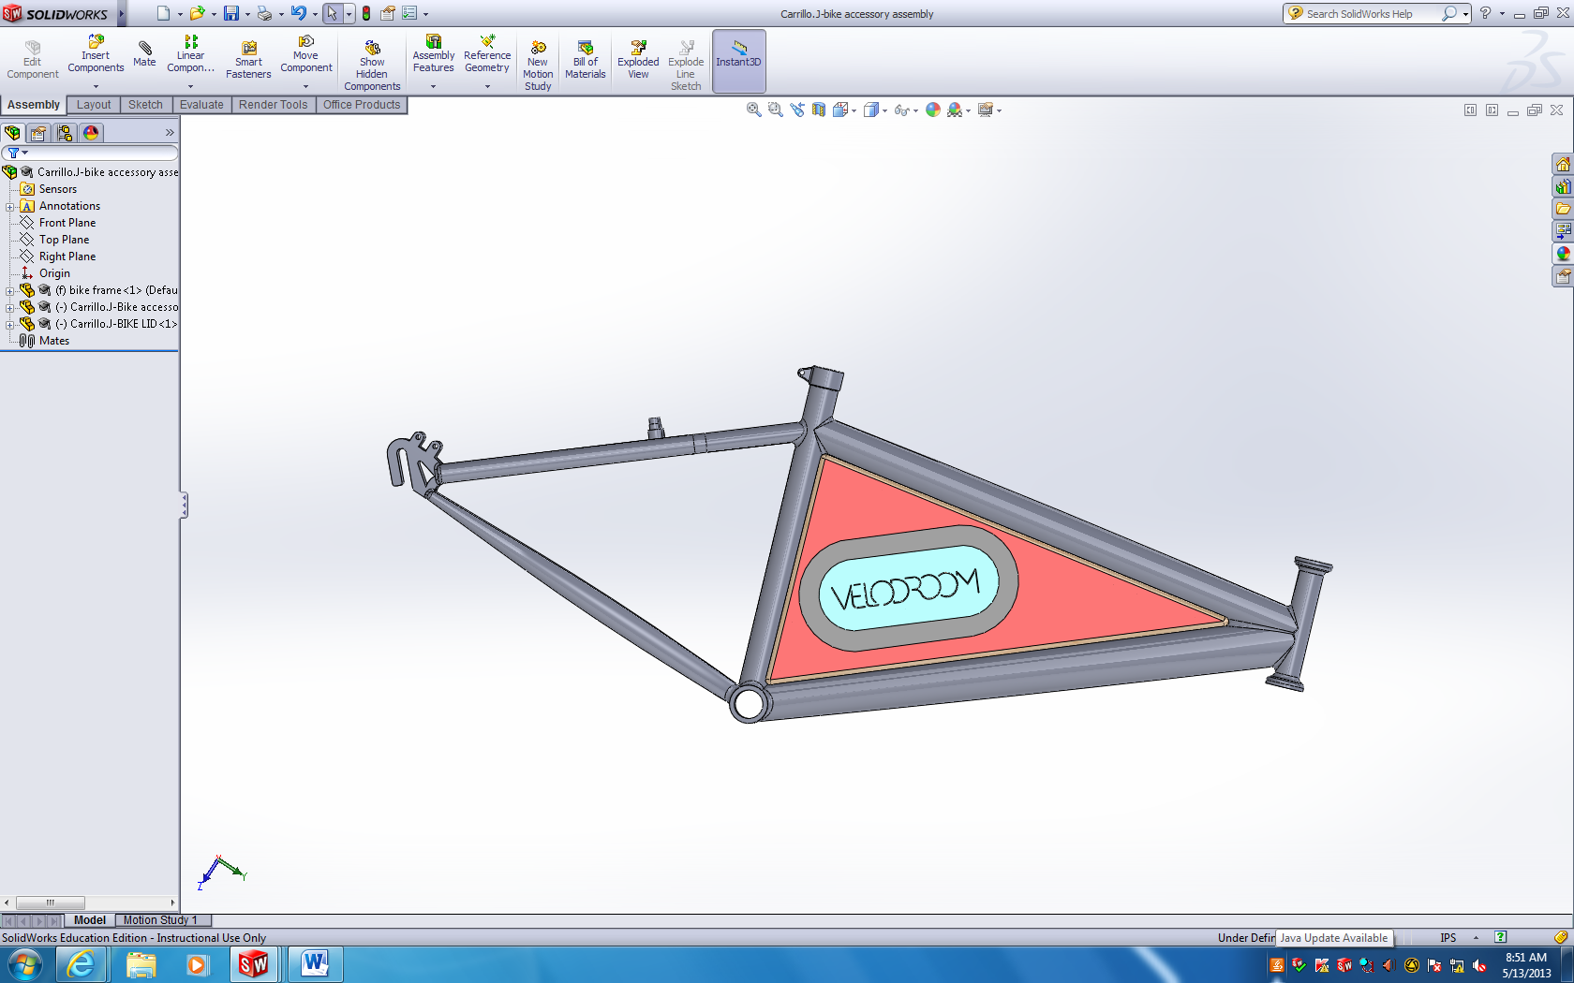Open the Render Tools tab
The image size is (1574, 983).
tap(273, 105)
